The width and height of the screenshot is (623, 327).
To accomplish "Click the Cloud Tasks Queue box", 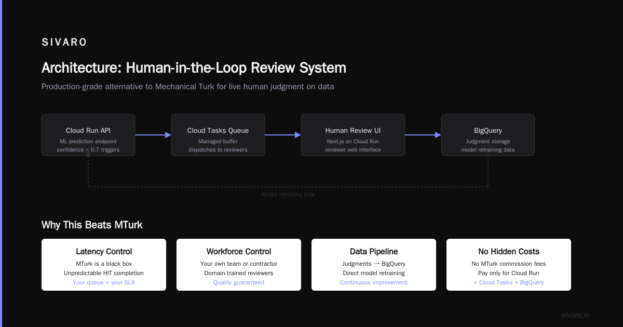I will click(218, 135).
